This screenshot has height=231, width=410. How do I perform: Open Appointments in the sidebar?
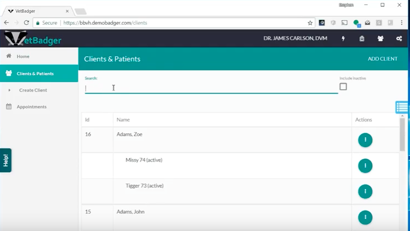31,106
